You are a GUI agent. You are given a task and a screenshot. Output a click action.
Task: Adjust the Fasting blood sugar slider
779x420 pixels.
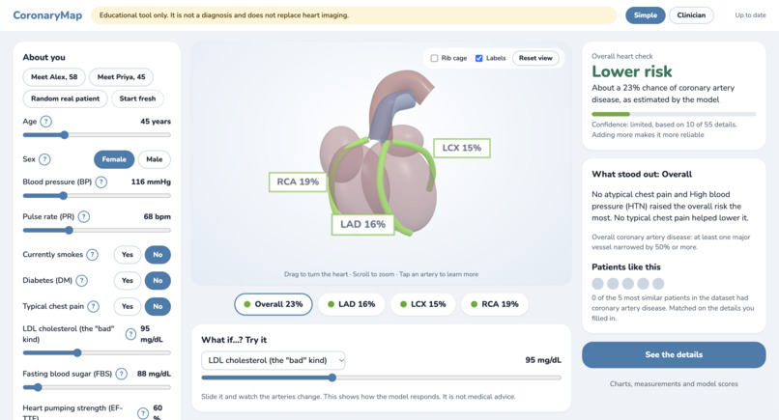click(97, 387)
